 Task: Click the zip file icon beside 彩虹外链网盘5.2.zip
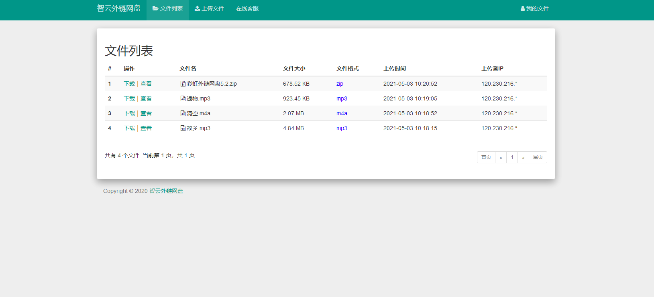(183, 84)
